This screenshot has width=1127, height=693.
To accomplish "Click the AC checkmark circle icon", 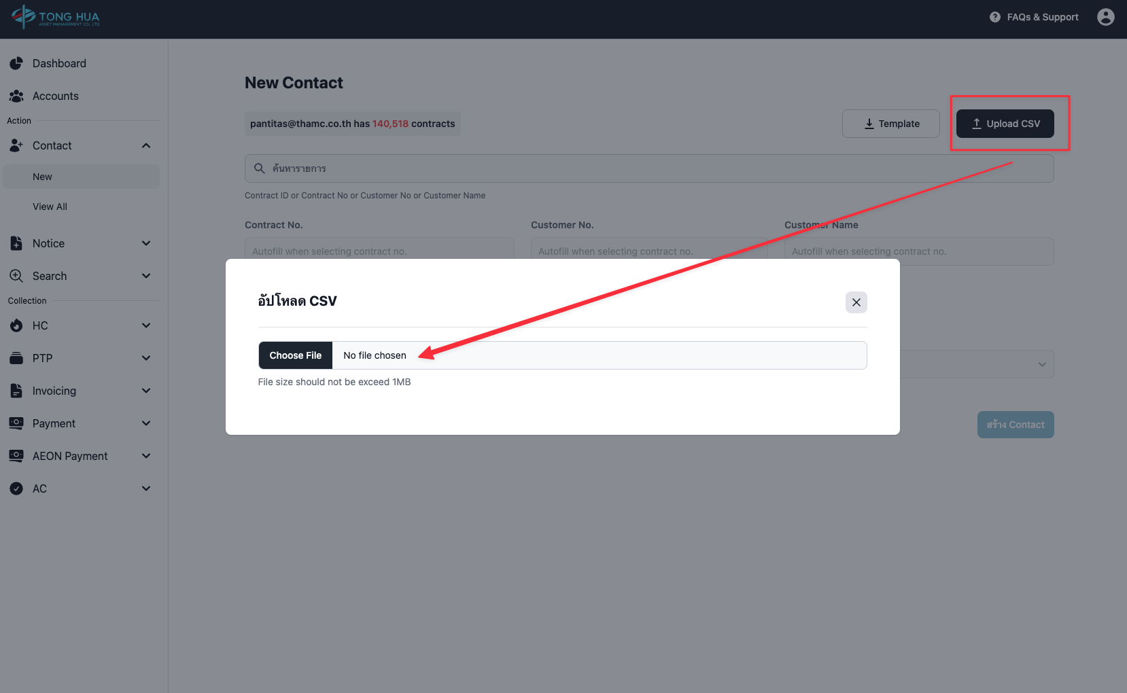I will point(16,488).
